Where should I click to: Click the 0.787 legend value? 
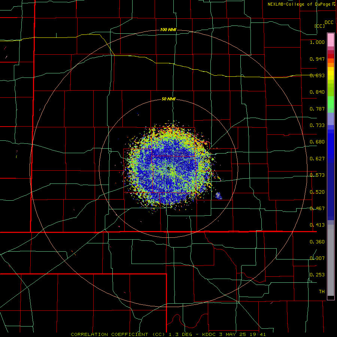click(317, 109)
